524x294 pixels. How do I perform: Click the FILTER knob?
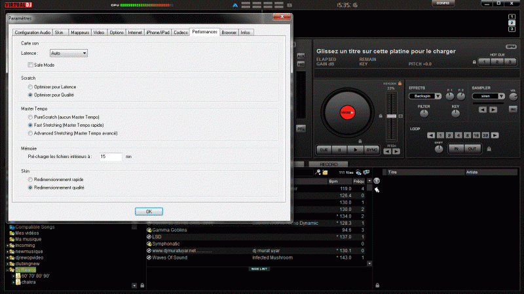(424, 114)
